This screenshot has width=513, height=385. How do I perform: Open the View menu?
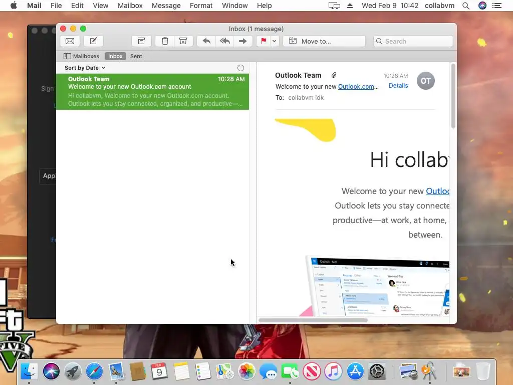point(100,6)
